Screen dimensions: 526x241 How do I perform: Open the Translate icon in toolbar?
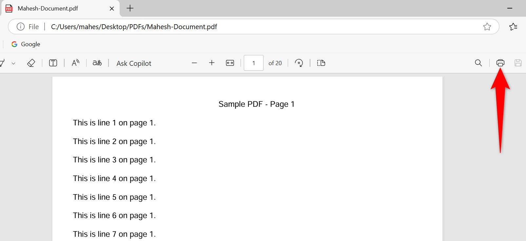click(97, 63)
